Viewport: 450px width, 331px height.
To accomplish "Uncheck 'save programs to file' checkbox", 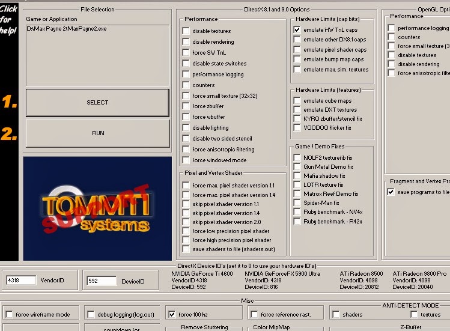I will (x=391, y=192).
